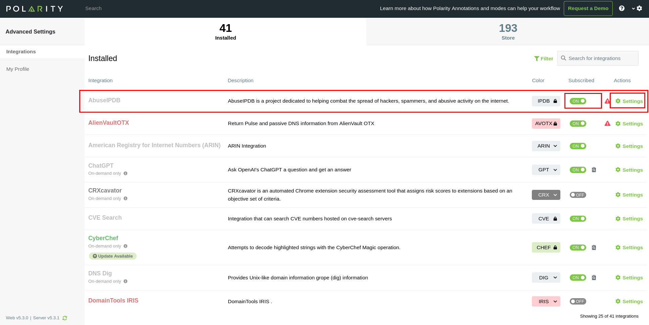Toggle AbuseIPDB subscription off
Screen dimensions: 649x325
coord(578,101)
